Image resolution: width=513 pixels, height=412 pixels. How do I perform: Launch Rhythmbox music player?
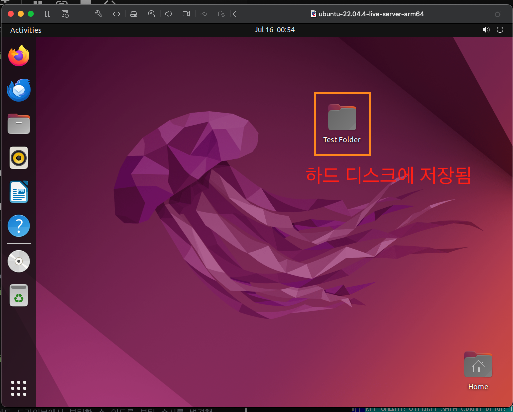click(x=19, y=158)
